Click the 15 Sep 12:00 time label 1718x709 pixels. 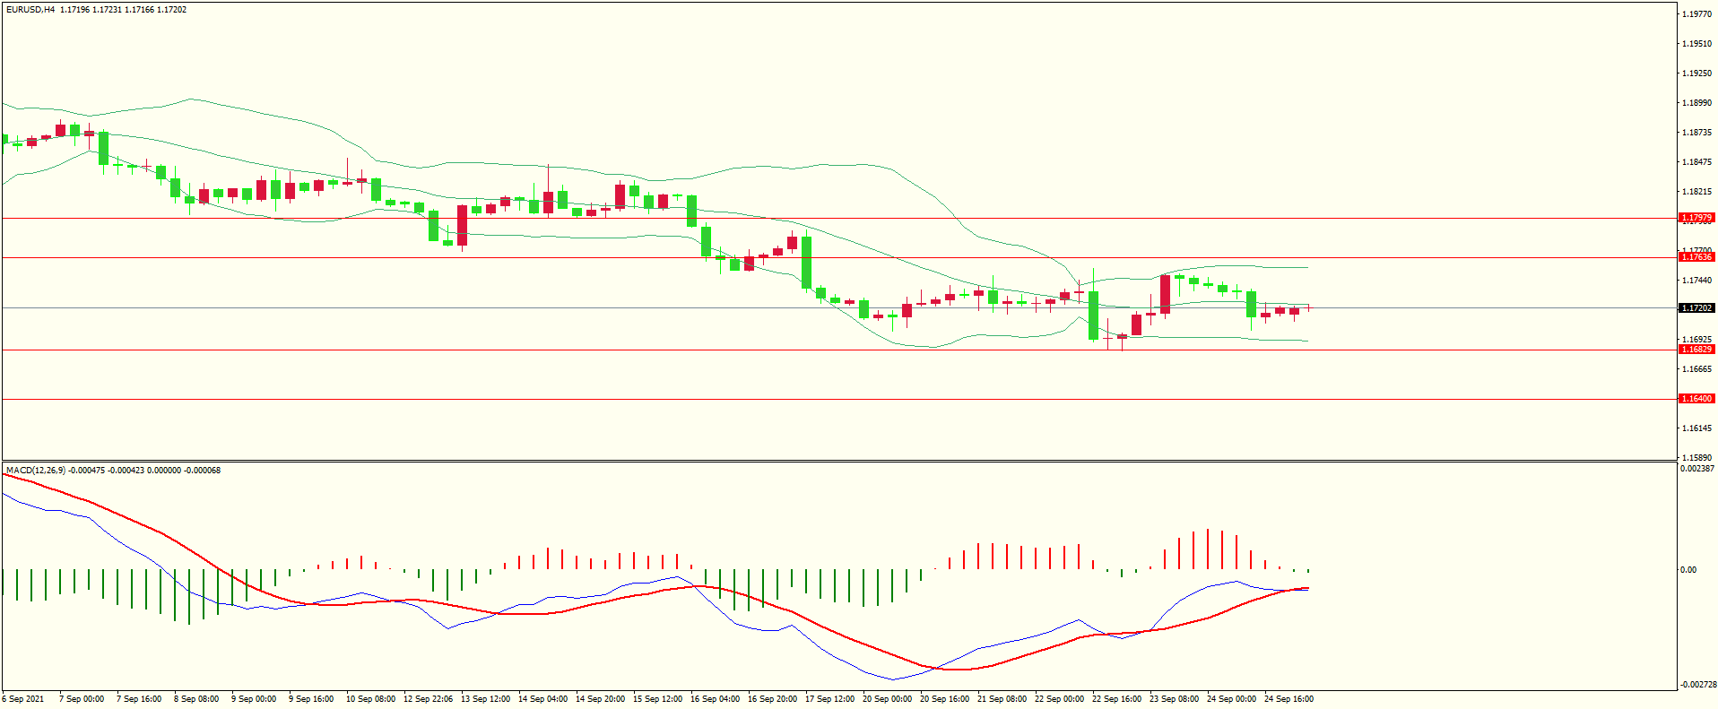point(657,699)
